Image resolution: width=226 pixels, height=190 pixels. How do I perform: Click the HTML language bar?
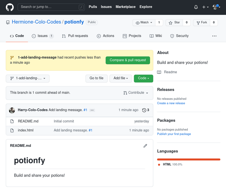coord(189,159)
